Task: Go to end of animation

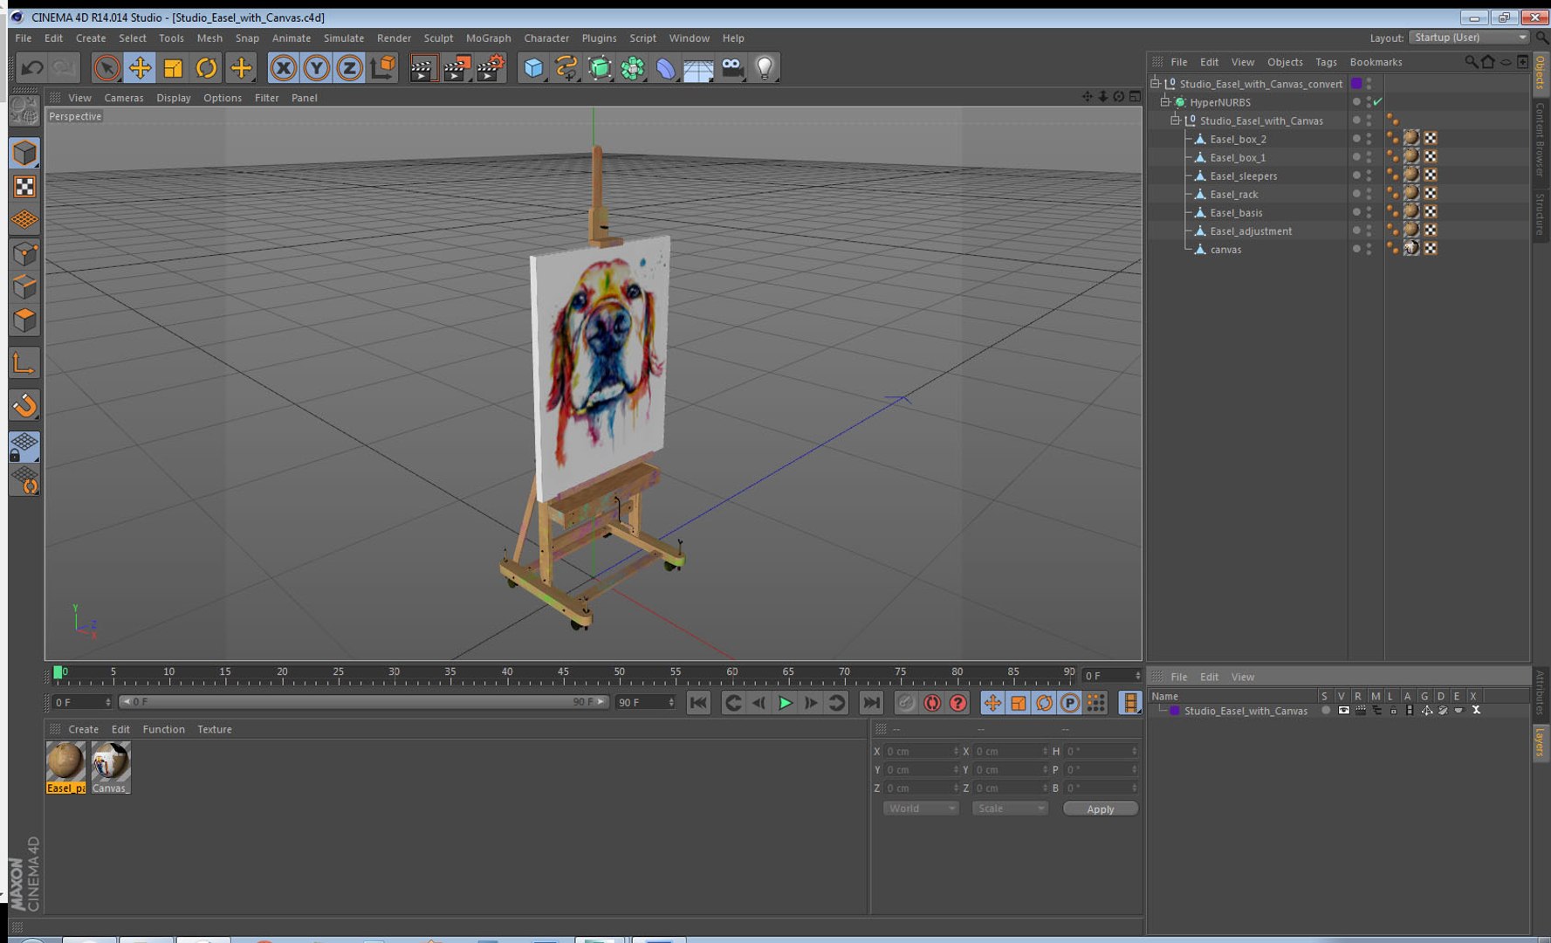Action: tap(871, 703)
